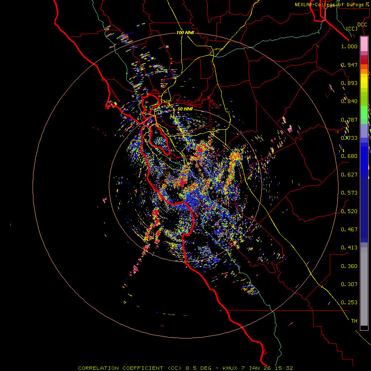371x371 pixels.
Task: Click the 0.467 scale value
Action: click(349, 230)
